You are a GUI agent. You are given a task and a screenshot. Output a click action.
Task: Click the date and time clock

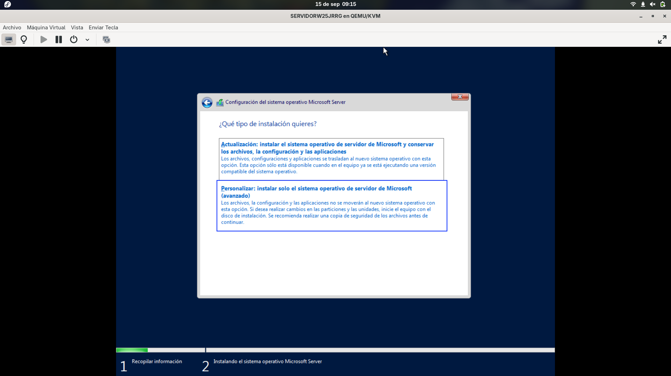335,4
